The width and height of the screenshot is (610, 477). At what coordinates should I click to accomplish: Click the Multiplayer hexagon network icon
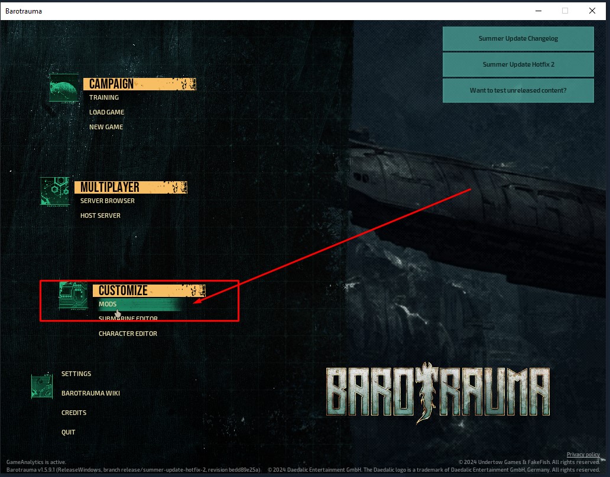coord(55,191)
